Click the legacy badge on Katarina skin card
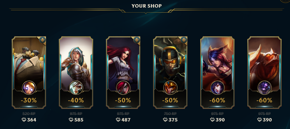Viewport: 290px width, 129px height. [x=137, y=40]
